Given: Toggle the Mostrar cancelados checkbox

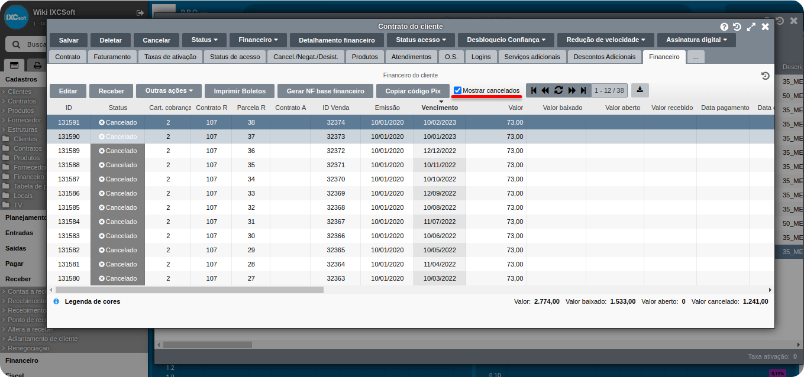Looking at the screenshot, I should (458, 90).
